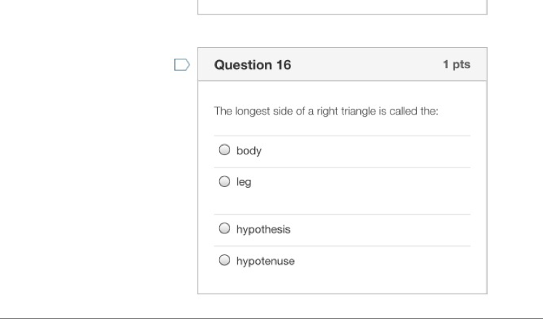The image size is (543, 319).
Task: Click the "body" answer label text
Action: tap(249, 152)
